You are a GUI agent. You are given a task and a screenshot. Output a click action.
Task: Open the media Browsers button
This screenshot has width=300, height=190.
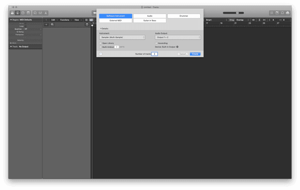(x=287, y=13)
